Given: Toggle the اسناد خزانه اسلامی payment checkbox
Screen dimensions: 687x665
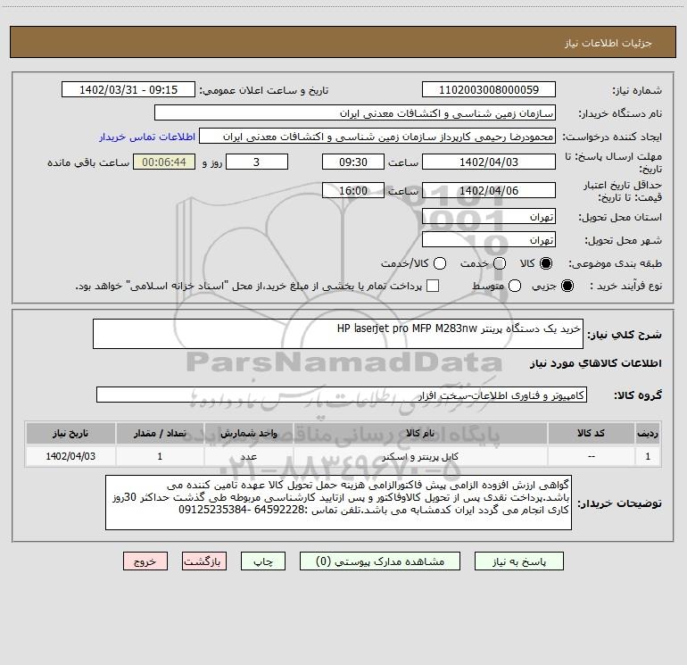Looking at the screenshot, I should pos(433,286).
